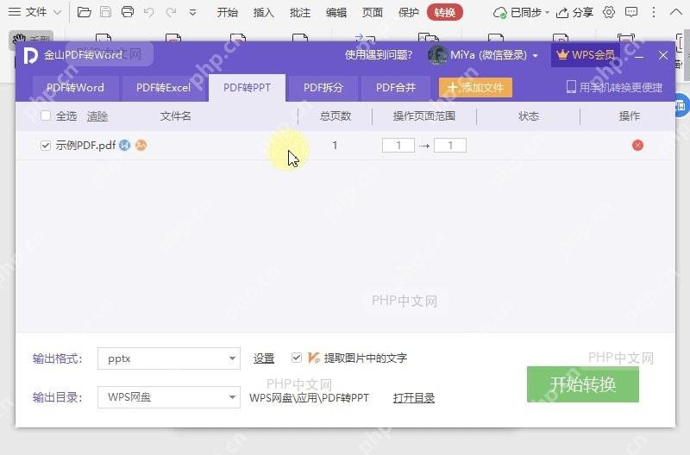Viewport: 690px width, 455px height.
Task: Expand the quick access toolbar dropdown
Action: coord(192,13)
